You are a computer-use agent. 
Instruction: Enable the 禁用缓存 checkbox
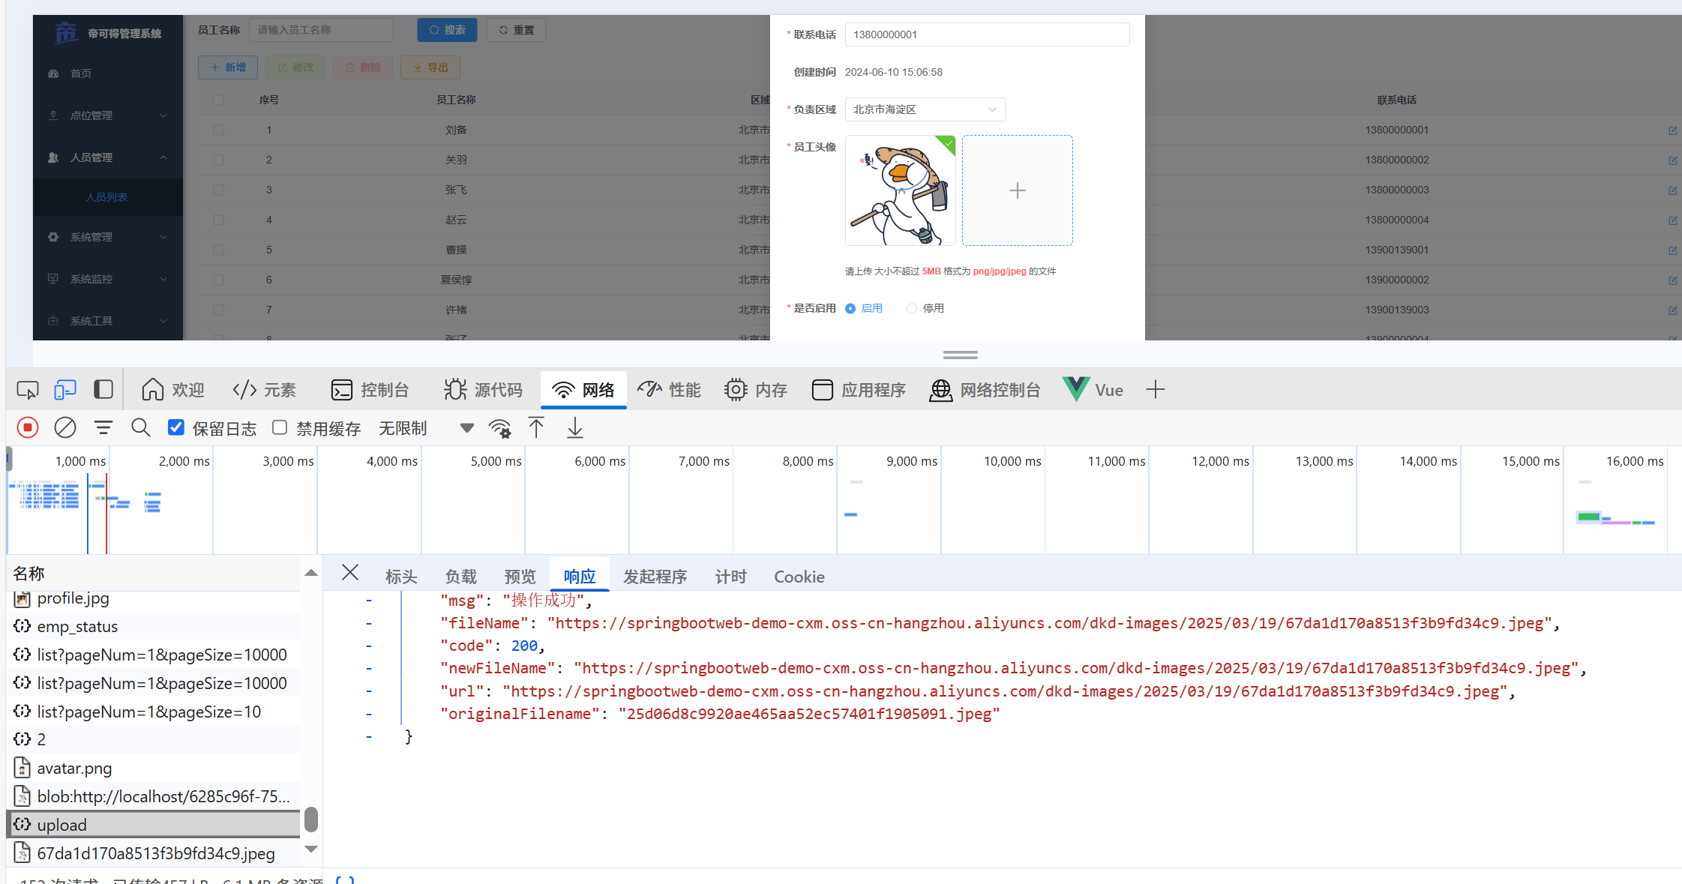click(280, 427)
